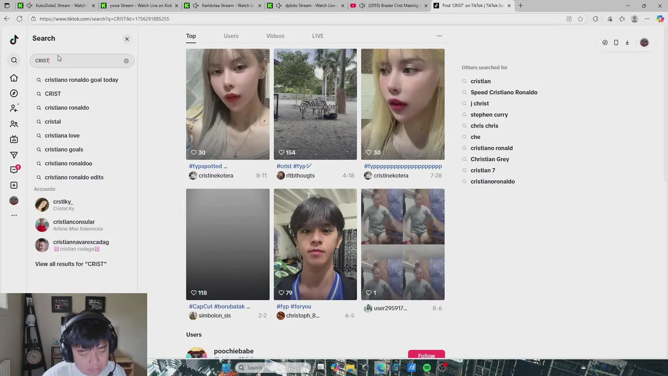Go to For You home icon
This screenshot has width=668, height=376.
point(14,78)
